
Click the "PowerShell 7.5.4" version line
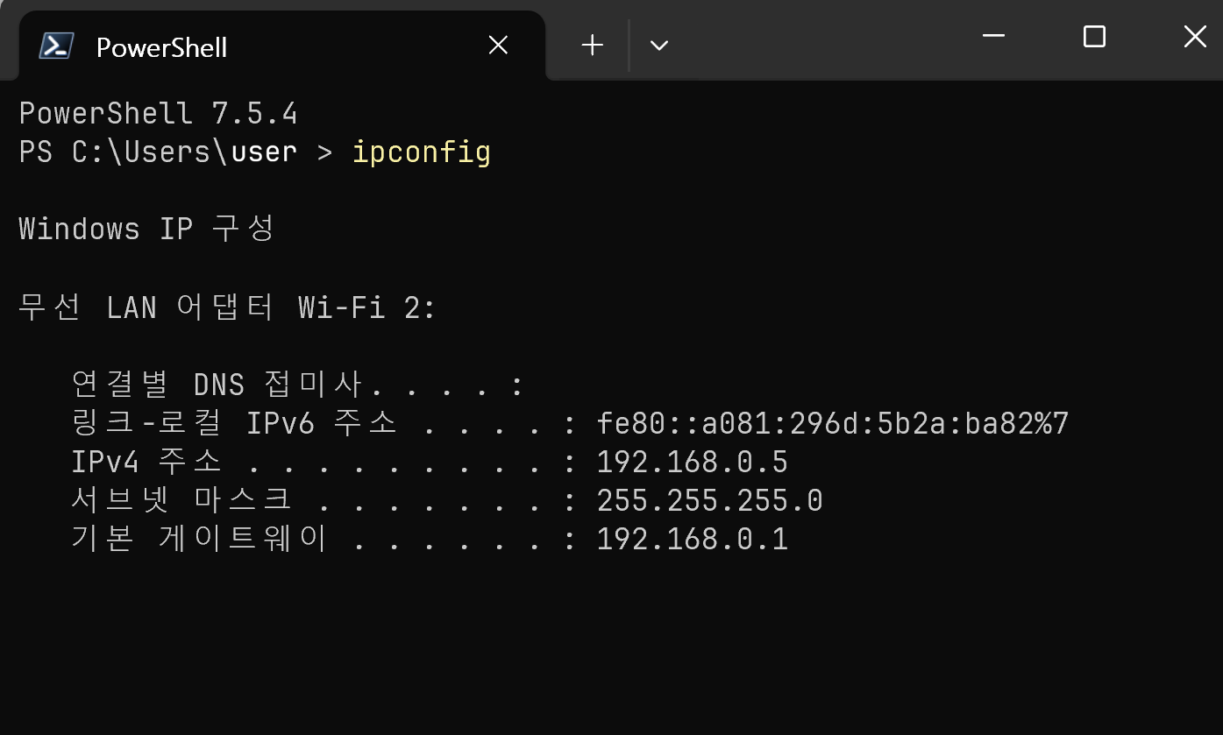pyautogui.click(x=158, y=114)
